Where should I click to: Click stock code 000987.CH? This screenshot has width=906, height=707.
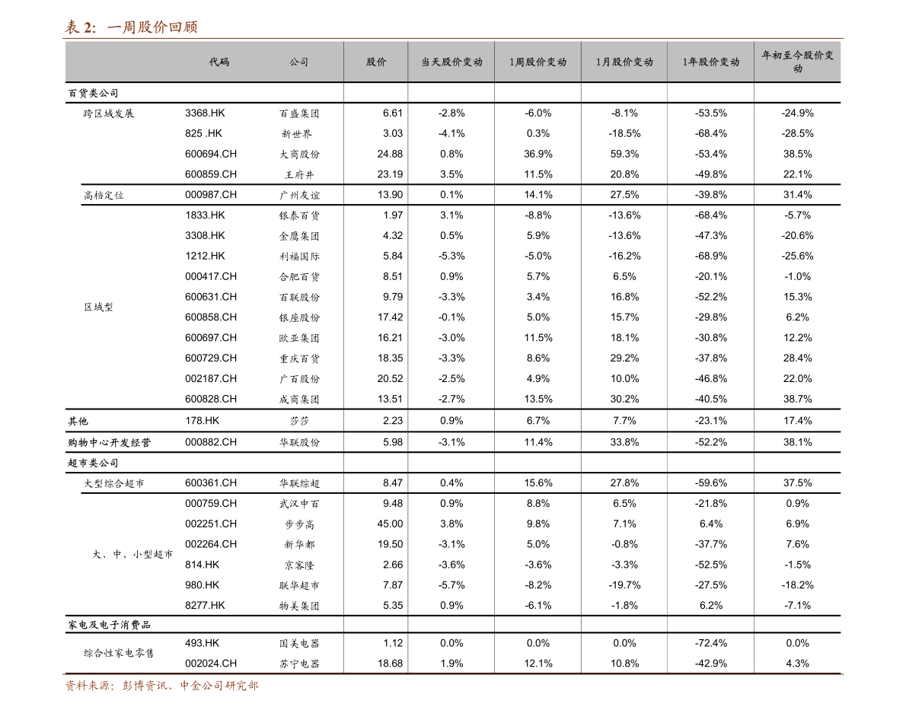[x=211, y=195]
